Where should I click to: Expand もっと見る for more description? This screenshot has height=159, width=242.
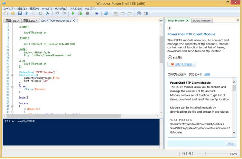click(x=175, y=57)
